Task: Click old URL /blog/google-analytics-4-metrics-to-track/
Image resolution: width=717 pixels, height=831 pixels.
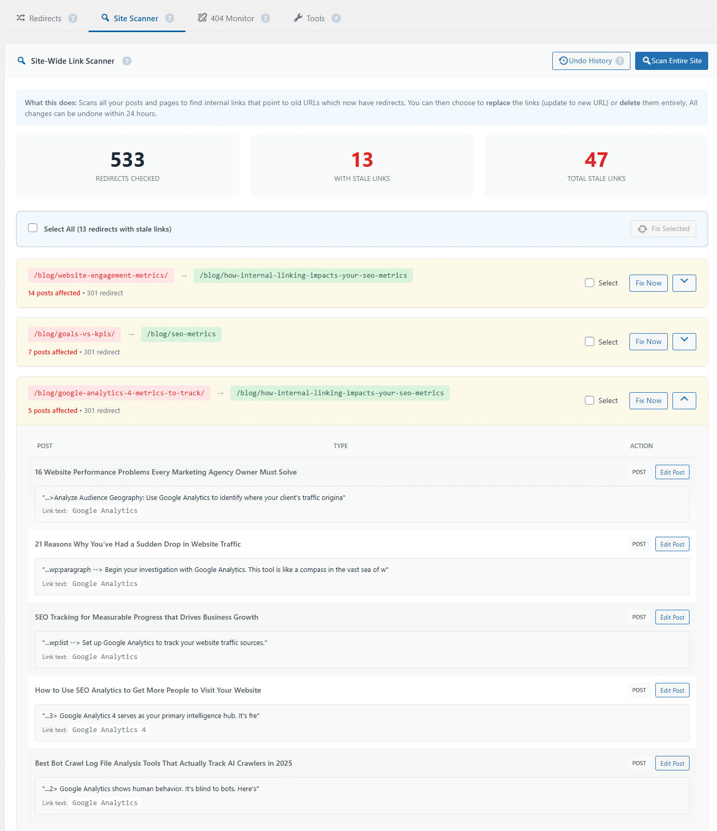Action: (x=119, y=393)
